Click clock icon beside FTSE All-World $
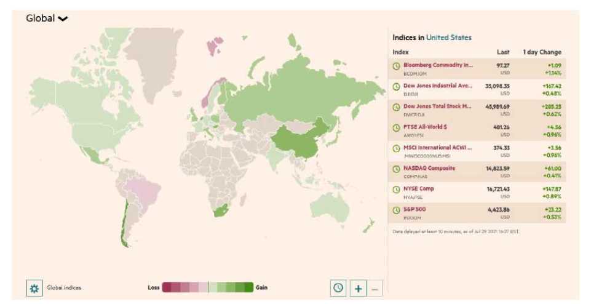The image size is (591, 304). click(397, 128)
